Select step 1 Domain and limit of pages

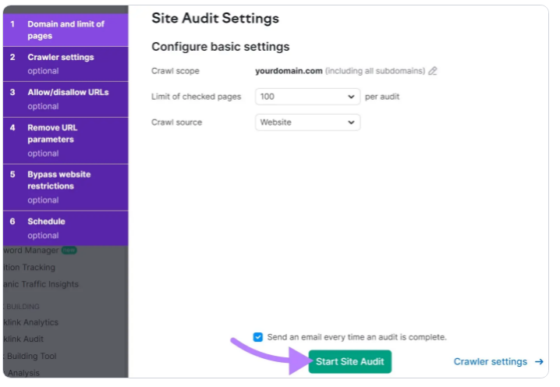coord(66,30)
